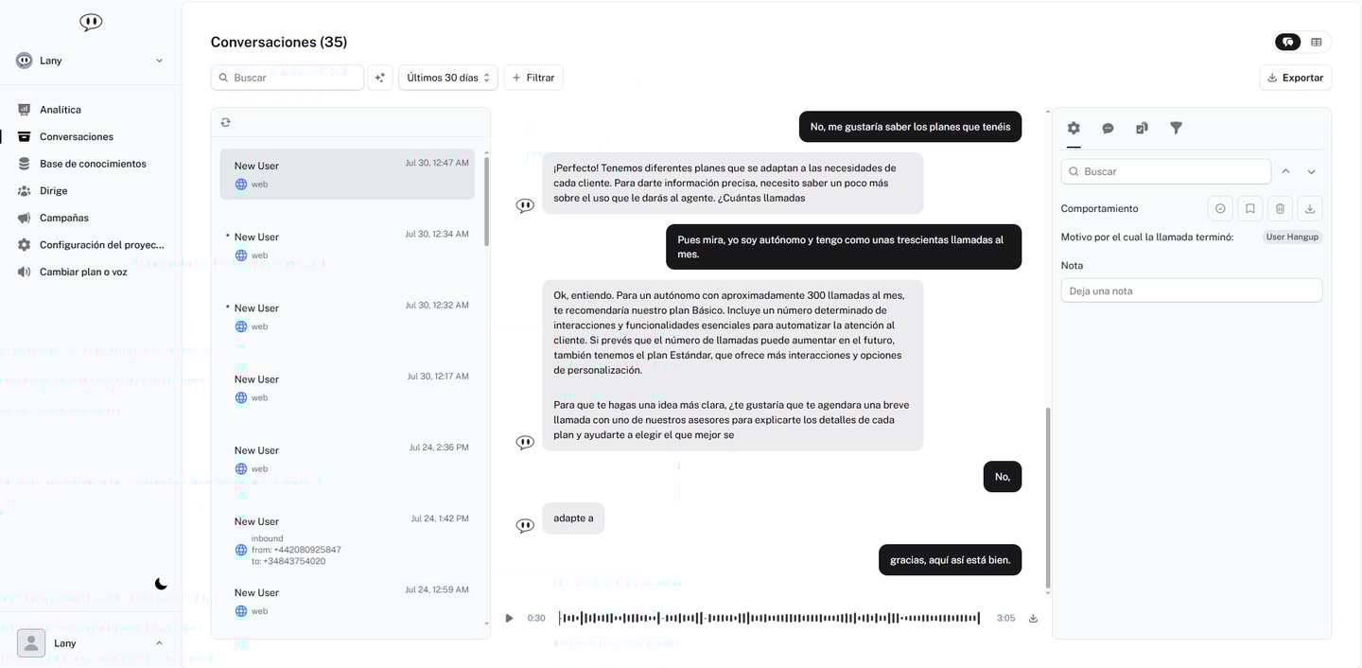Screen dimensions: 1362x668
Task: Open the chat bubble tab in details panel
Action: click(x=1108, y=128)
